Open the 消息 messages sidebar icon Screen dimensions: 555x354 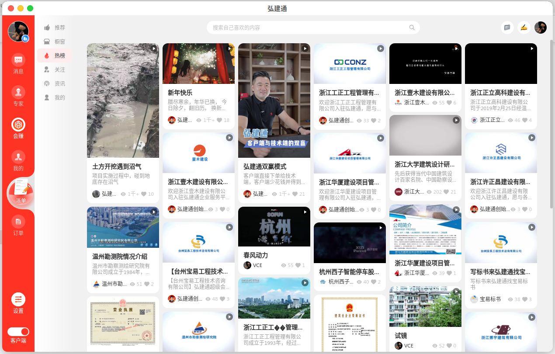(x=18, y=60)
